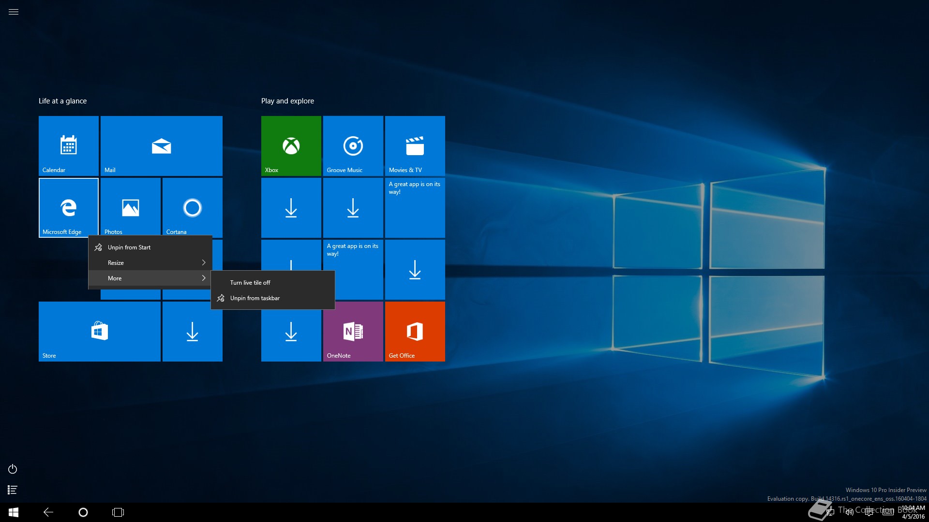Viewport: 929px width, 522px height.
Task: Click the Power button
Action: (x=13, y=469)
